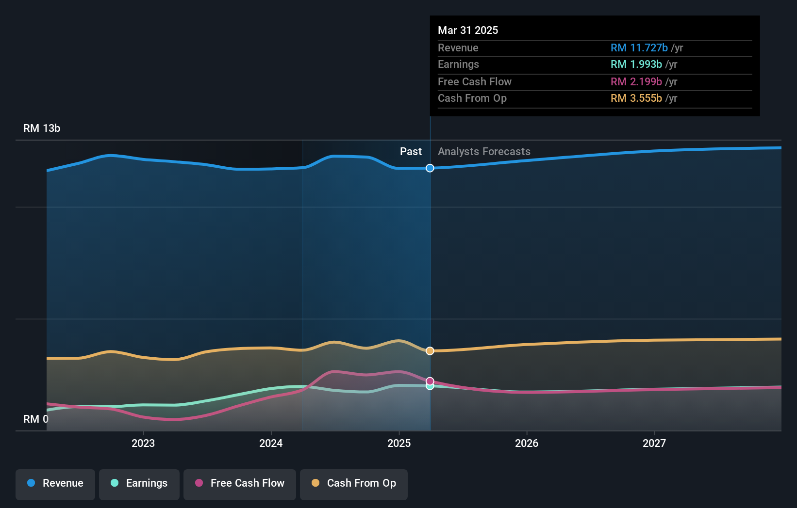Select the Free Cash Flow marker on chart
Viewport: 797px width, 508px height.
[x=430, y=381]
